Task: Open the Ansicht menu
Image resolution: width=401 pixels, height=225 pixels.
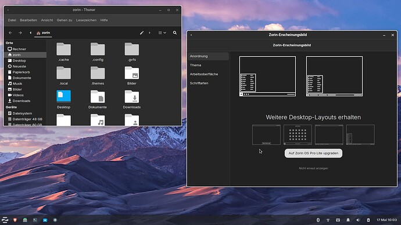Action: point(47,20)
